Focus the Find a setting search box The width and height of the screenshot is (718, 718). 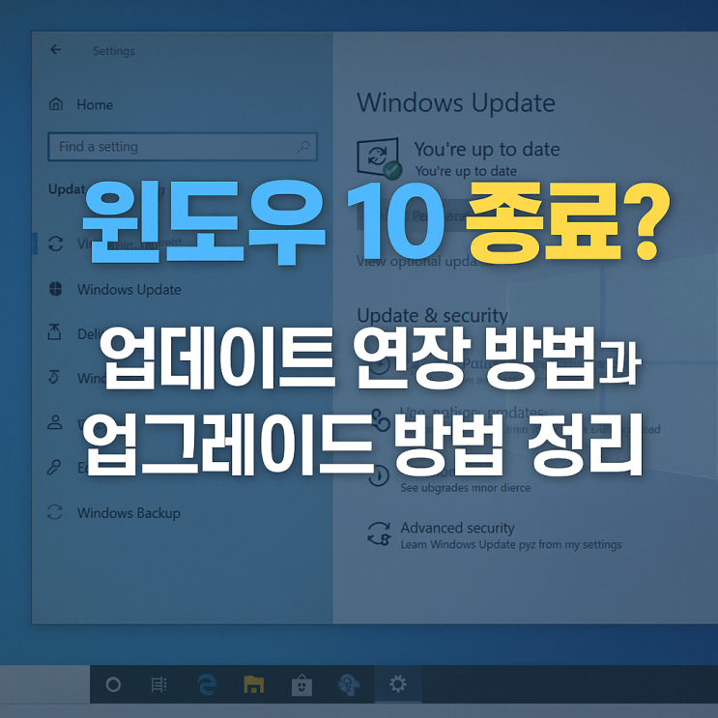click(x=183, y=147)
